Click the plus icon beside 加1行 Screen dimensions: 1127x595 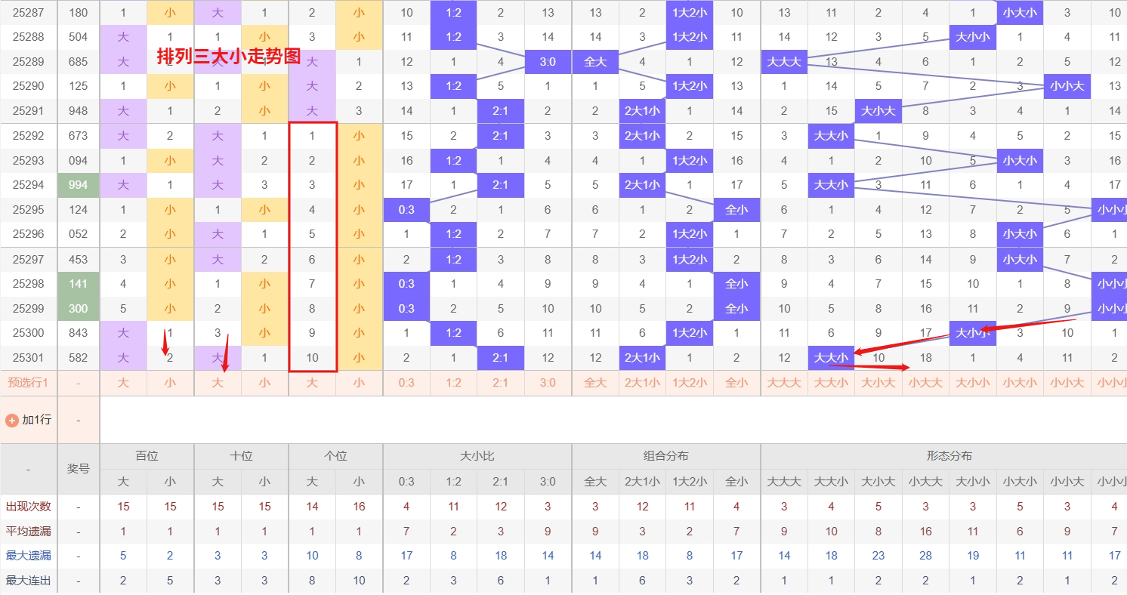coord(11,420)
